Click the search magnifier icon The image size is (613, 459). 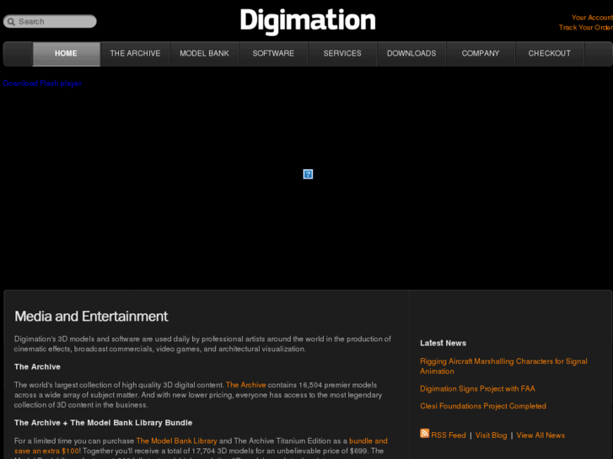(11, 22)
